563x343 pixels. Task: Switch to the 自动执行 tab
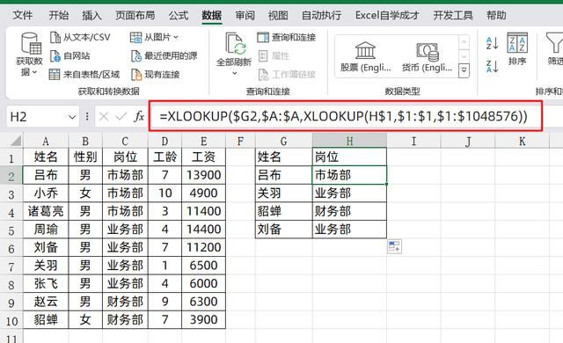pyautogui.click(x=321, y=15)
